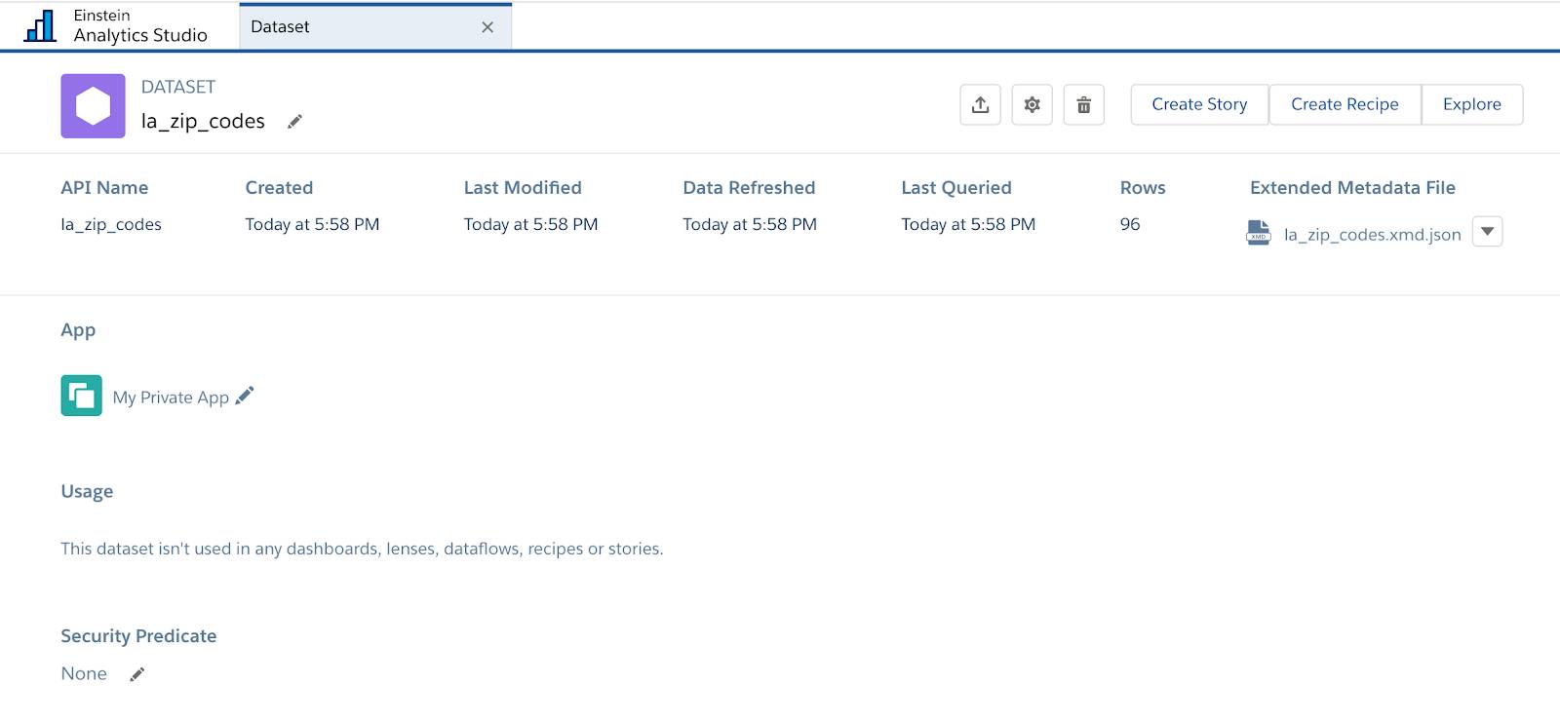Image resolution: width=1560 pixels, height=721 pixels.
Task: Click the App section heading
Action: [78, 330]
